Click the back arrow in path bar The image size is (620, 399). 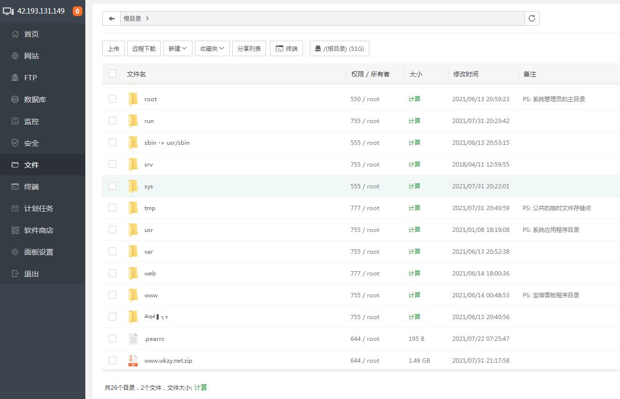tap(111, 18)
